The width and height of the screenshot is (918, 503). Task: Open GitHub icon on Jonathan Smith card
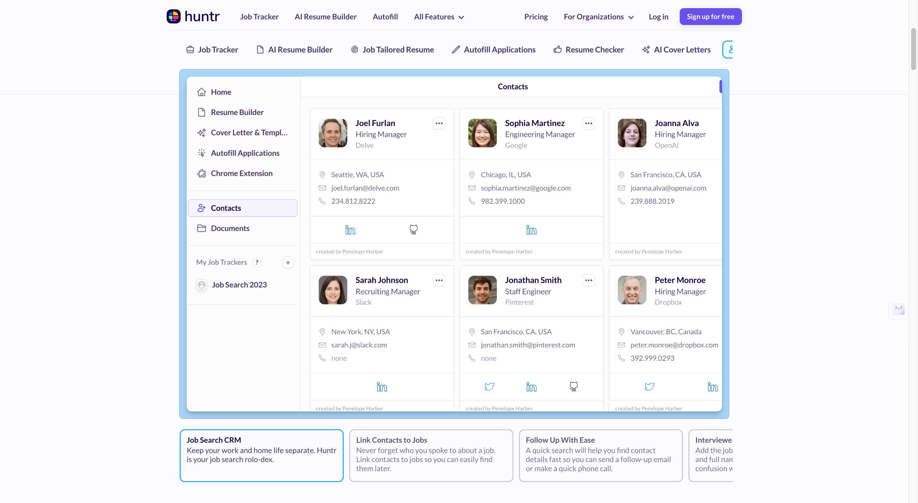point(573,386)
